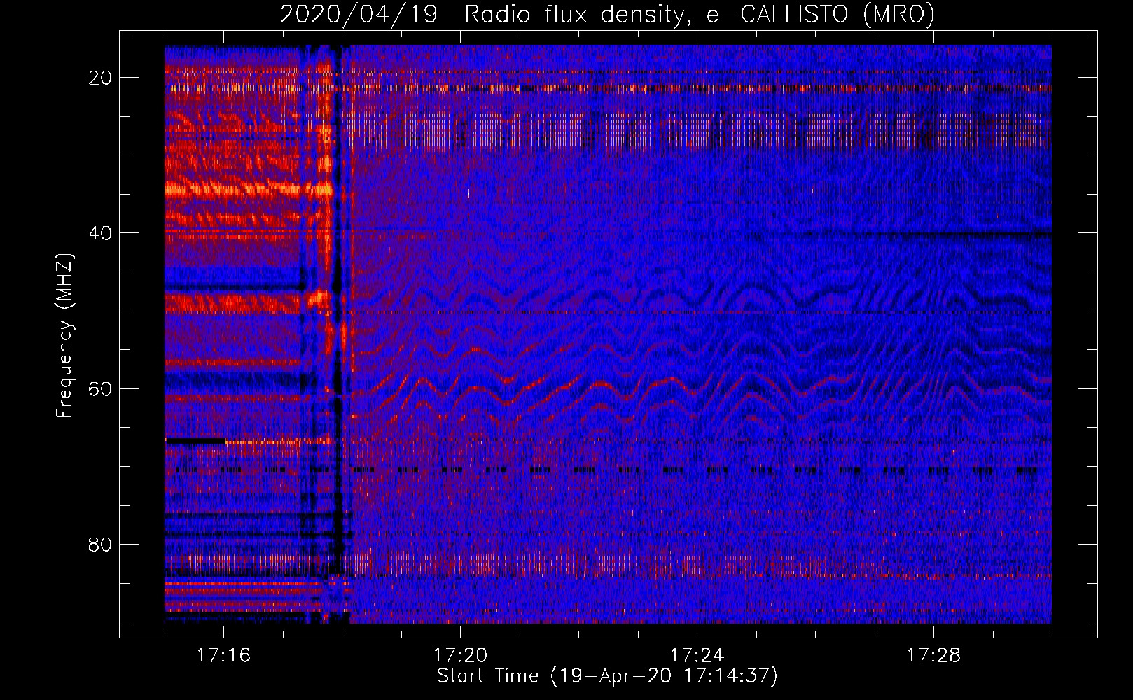Click the 40 MHz frequency tick label
The width and height of the screenshot is (1133, 700).
[100, 233]
